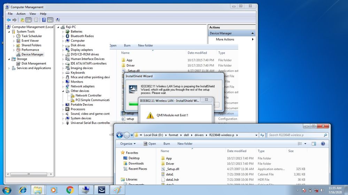Open the Action menu
This screenshot has width=348, height=195.
(21, 14)
